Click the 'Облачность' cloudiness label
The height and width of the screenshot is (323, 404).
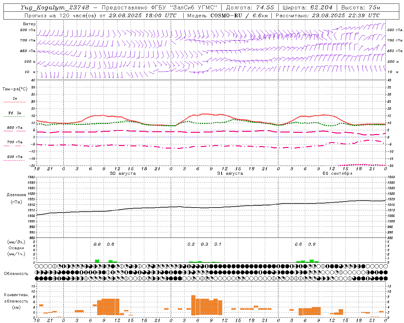point(16,274)
